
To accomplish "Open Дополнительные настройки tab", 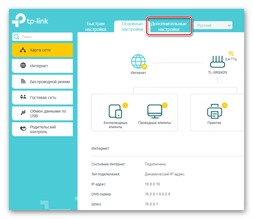I will [x=169, y=26].
